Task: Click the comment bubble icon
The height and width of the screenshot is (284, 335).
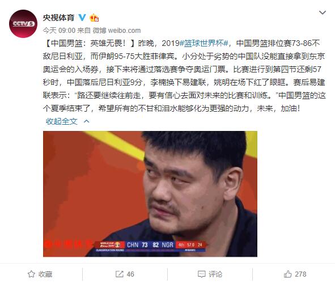Action: pyautogui.click(x=202, y=274)
